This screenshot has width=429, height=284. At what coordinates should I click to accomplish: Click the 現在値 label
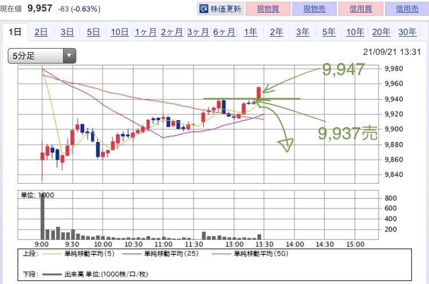(x=11, y=9)
